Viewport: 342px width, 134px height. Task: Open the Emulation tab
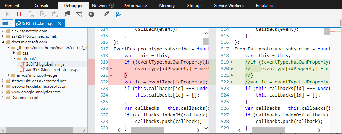(x=265, y=6)
